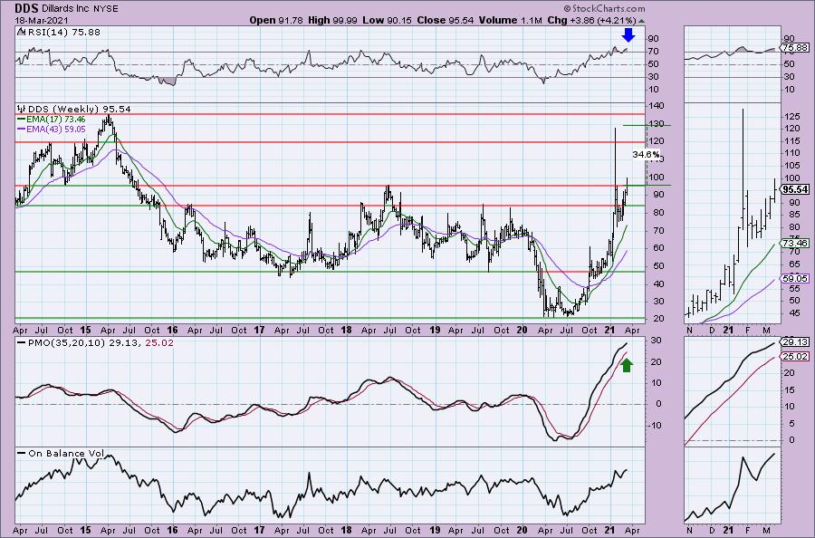The height and width of the screenshot is (538, 815).
Task: Open the StockCharts.com copyright link
Action: click(x=603, y=8)
